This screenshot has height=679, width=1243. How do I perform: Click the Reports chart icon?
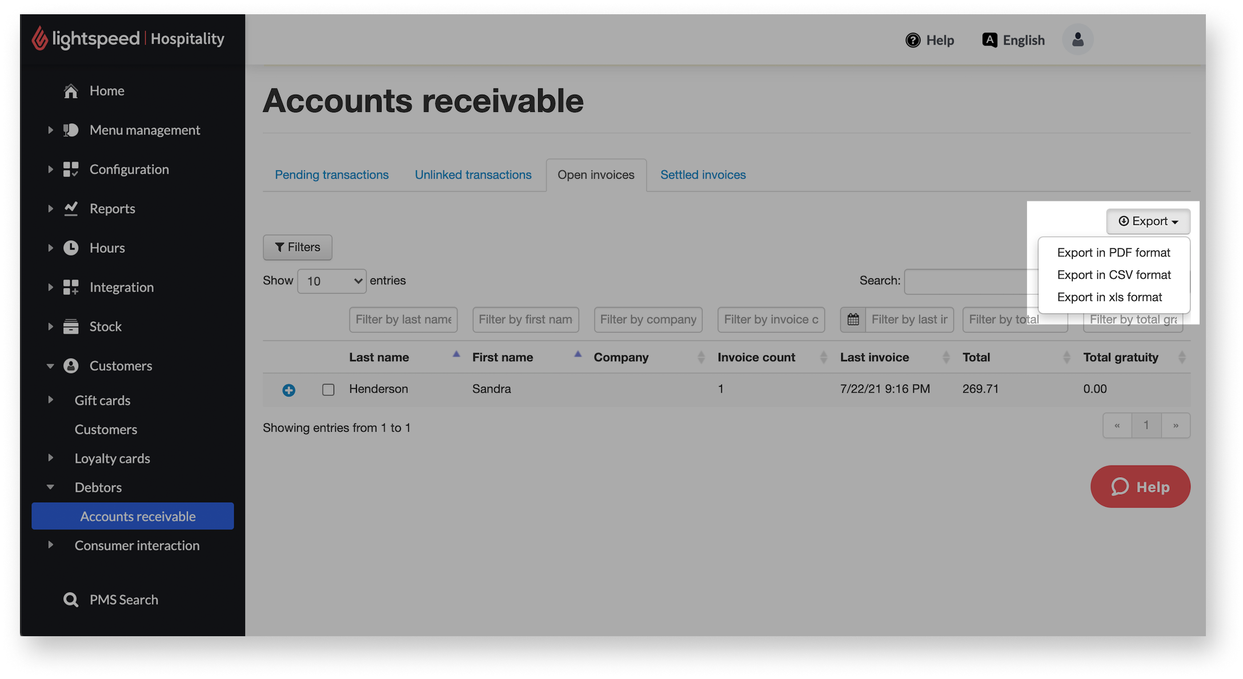[x=71, y=209]
